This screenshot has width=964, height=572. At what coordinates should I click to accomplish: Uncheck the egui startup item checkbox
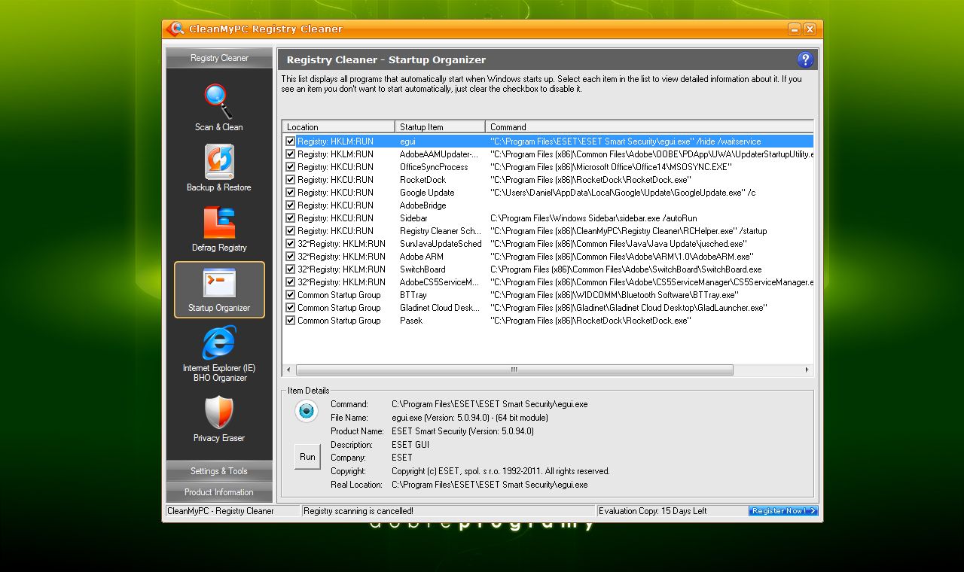(290, 141)
